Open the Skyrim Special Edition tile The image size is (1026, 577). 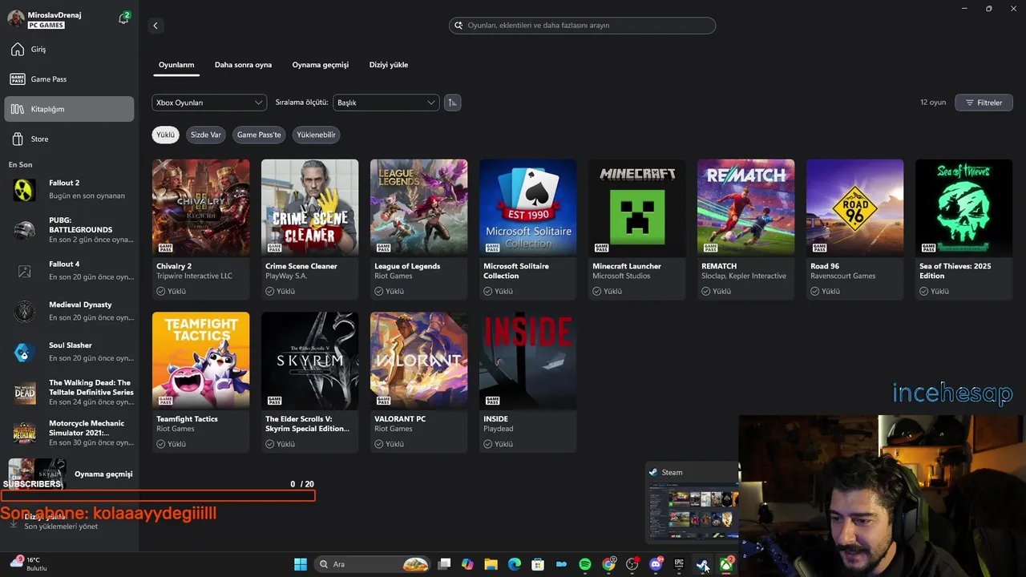click(x=309, y=382)
